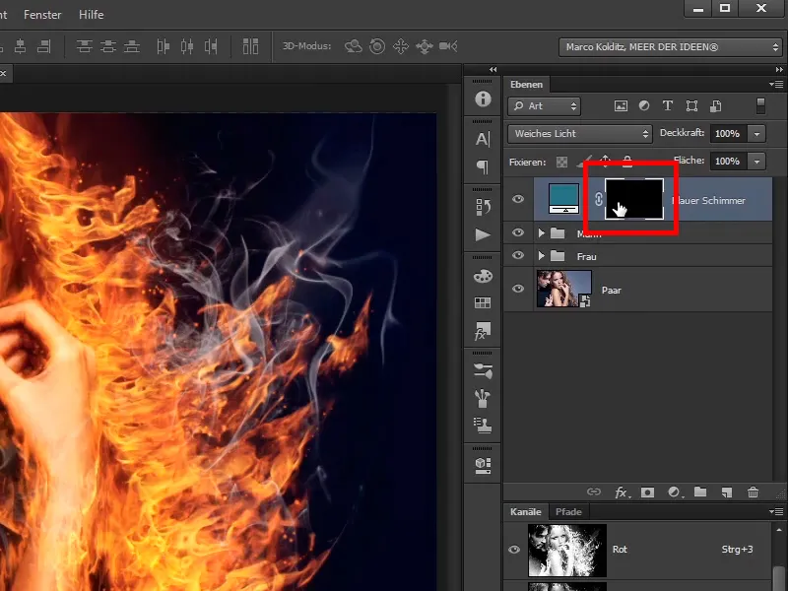Create a new group with the folder icon
This screenshot has height=591, width=788.
(x=700, y=492)
